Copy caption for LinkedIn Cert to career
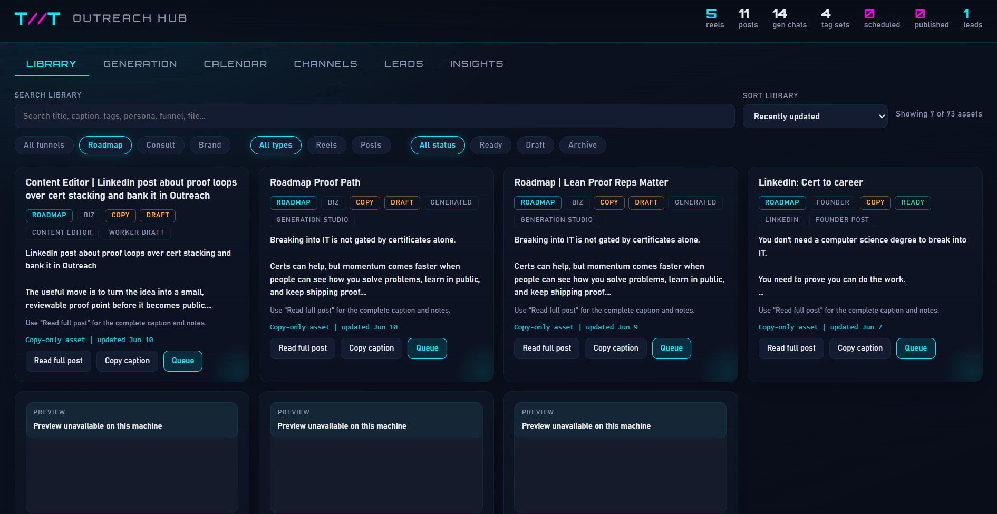Image resolution: width=997 pixels, height=514 pixels. point(860,348)
